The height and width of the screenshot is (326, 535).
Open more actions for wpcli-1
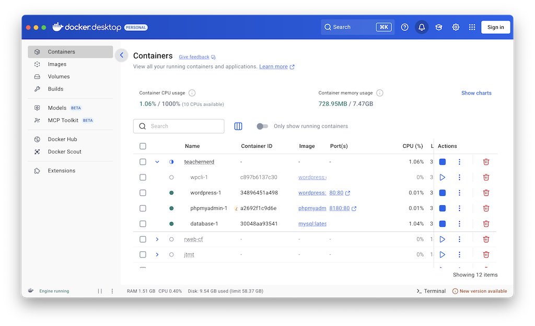(x=459, y=177)
